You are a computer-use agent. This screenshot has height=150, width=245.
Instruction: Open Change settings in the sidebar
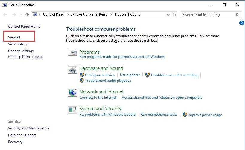click(21, 51)
